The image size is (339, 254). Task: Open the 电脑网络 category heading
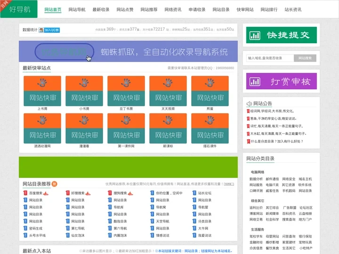coord(258,172)
